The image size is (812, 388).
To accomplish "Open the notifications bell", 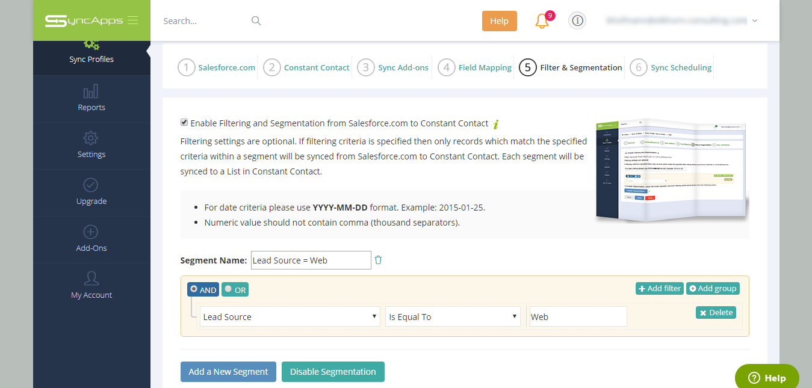I will 542,21.
